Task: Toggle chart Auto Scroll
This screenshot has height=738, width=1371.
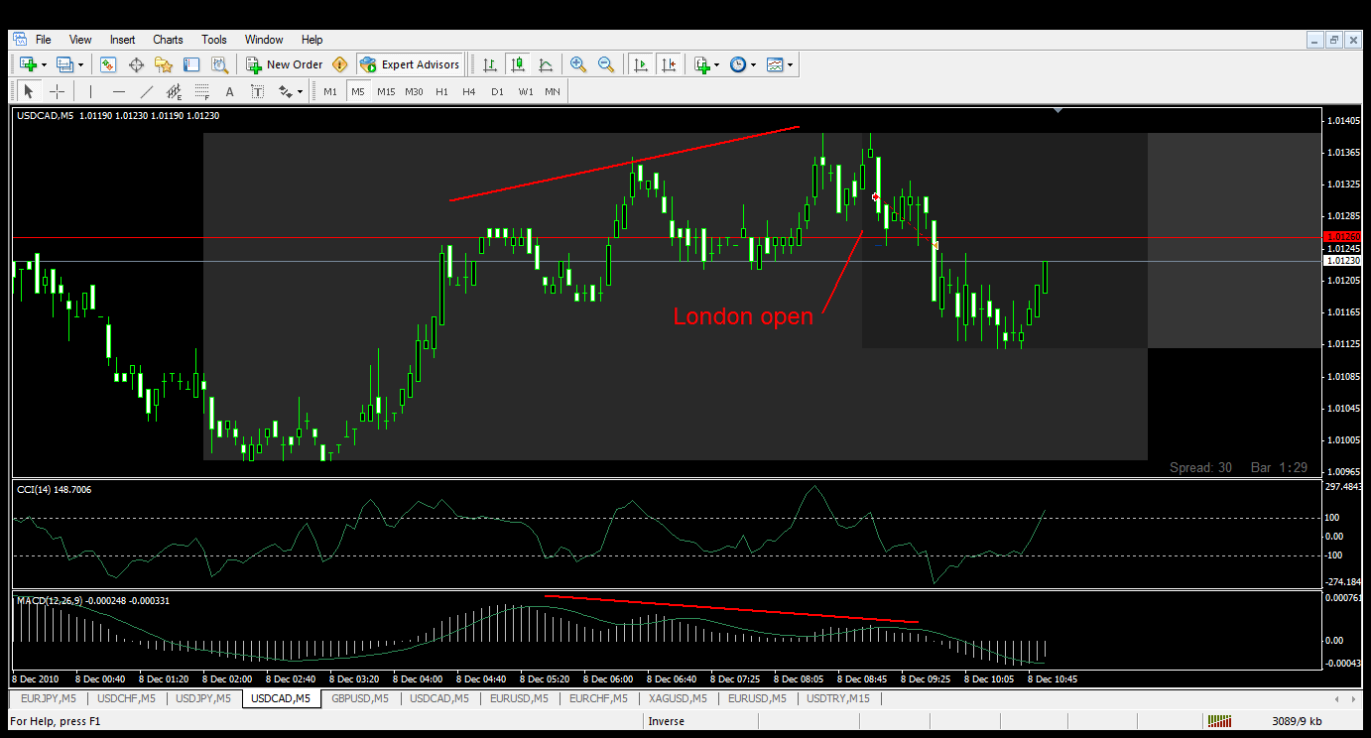Action: [641, 64]
